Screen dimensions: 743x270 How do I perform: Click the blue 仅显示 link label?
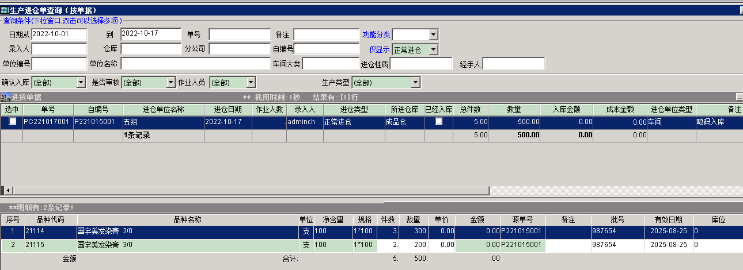(379, 49)
